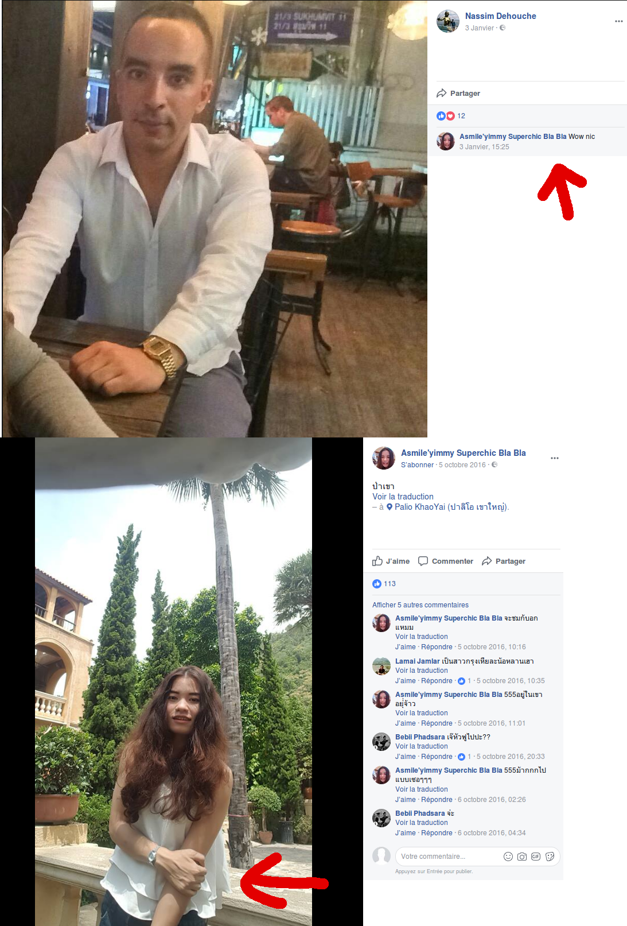Like Lamai Jamlar's comment with J'aime
The image size is (627, 926).
pos(405,681)
